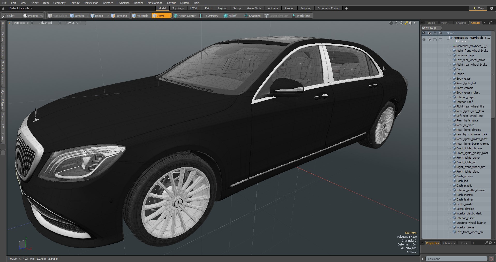Click the New Group button
Image resolution: width=496 pixels, height=262 pixels.
(x=431, y=28)
